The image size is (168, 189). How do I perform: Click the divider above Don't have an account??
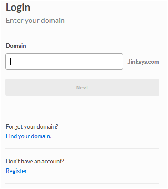coord(82,148)
